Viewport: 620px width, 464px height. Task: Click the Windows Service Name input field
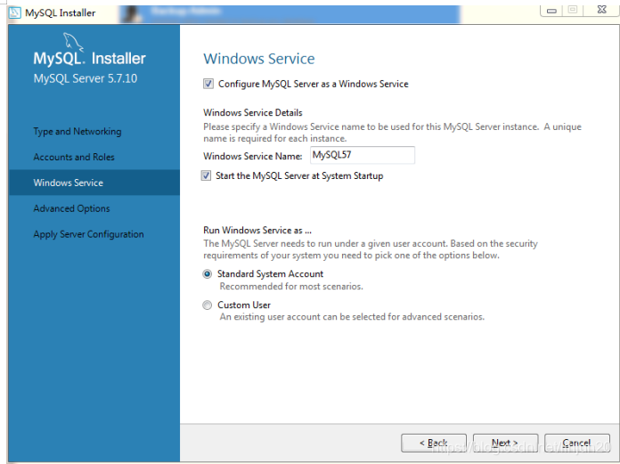coord(363,155)
